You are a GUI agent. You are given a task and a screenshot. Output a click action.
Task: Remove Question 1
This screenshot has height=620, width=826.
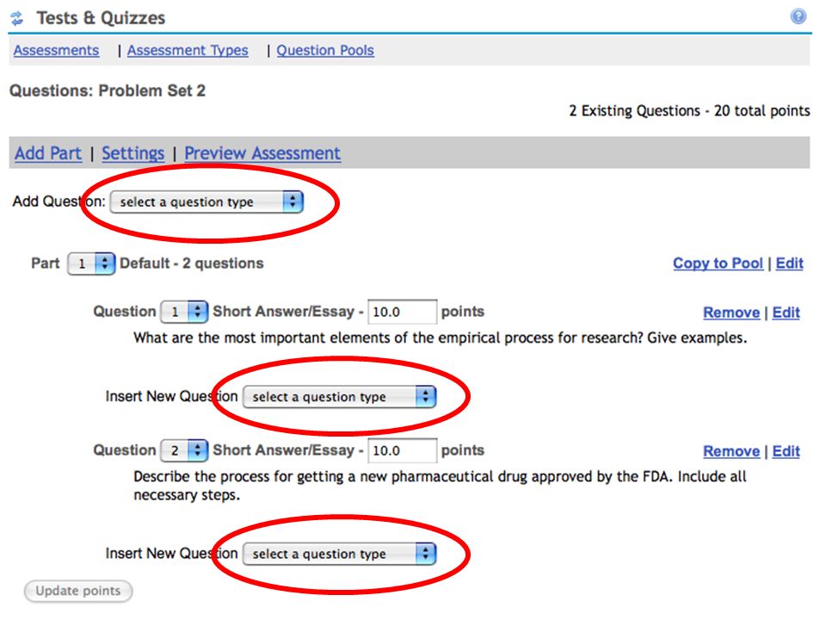point(731,312)
